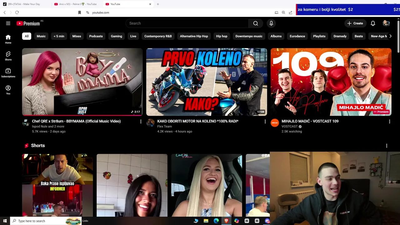The width and height of the screenshot is (400, 225).
Task: Open the You page in the sidebar
Action: point(8,90)
